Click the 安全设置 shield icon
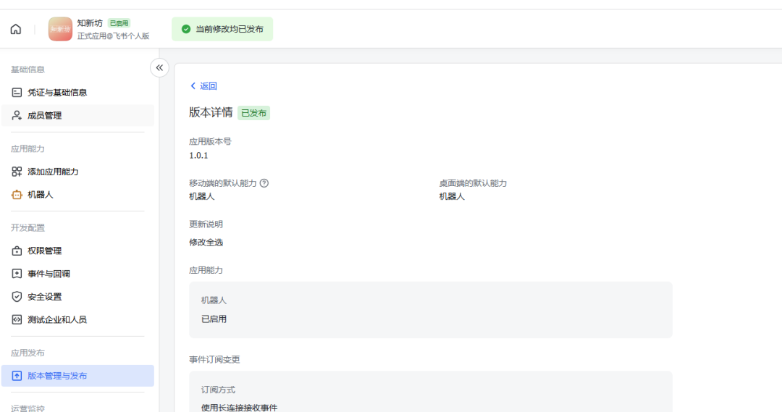Viewport: 782px width, 412px height. coord(17,297)
